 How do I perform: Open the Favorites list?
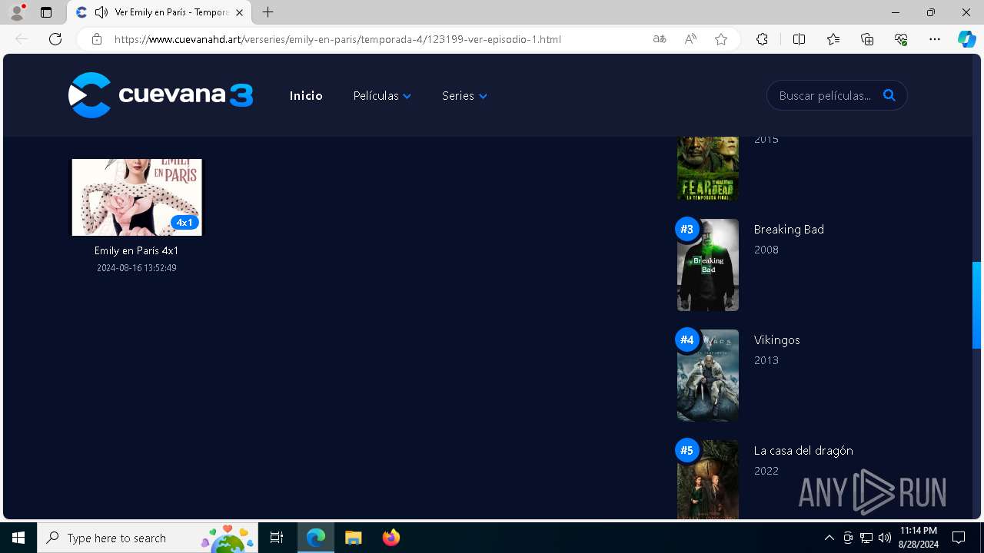833,39
